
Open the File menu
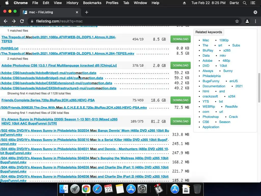coord(35,3)
